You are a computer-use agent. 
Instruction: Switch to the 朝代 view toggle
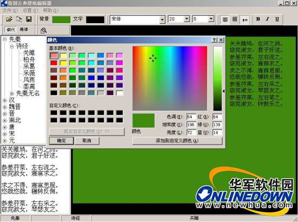click(x=11, y=30)
